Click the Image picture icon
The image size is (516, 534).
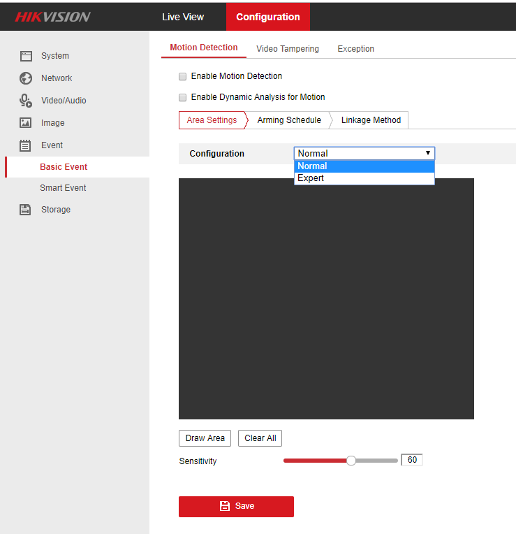(26, 123)
